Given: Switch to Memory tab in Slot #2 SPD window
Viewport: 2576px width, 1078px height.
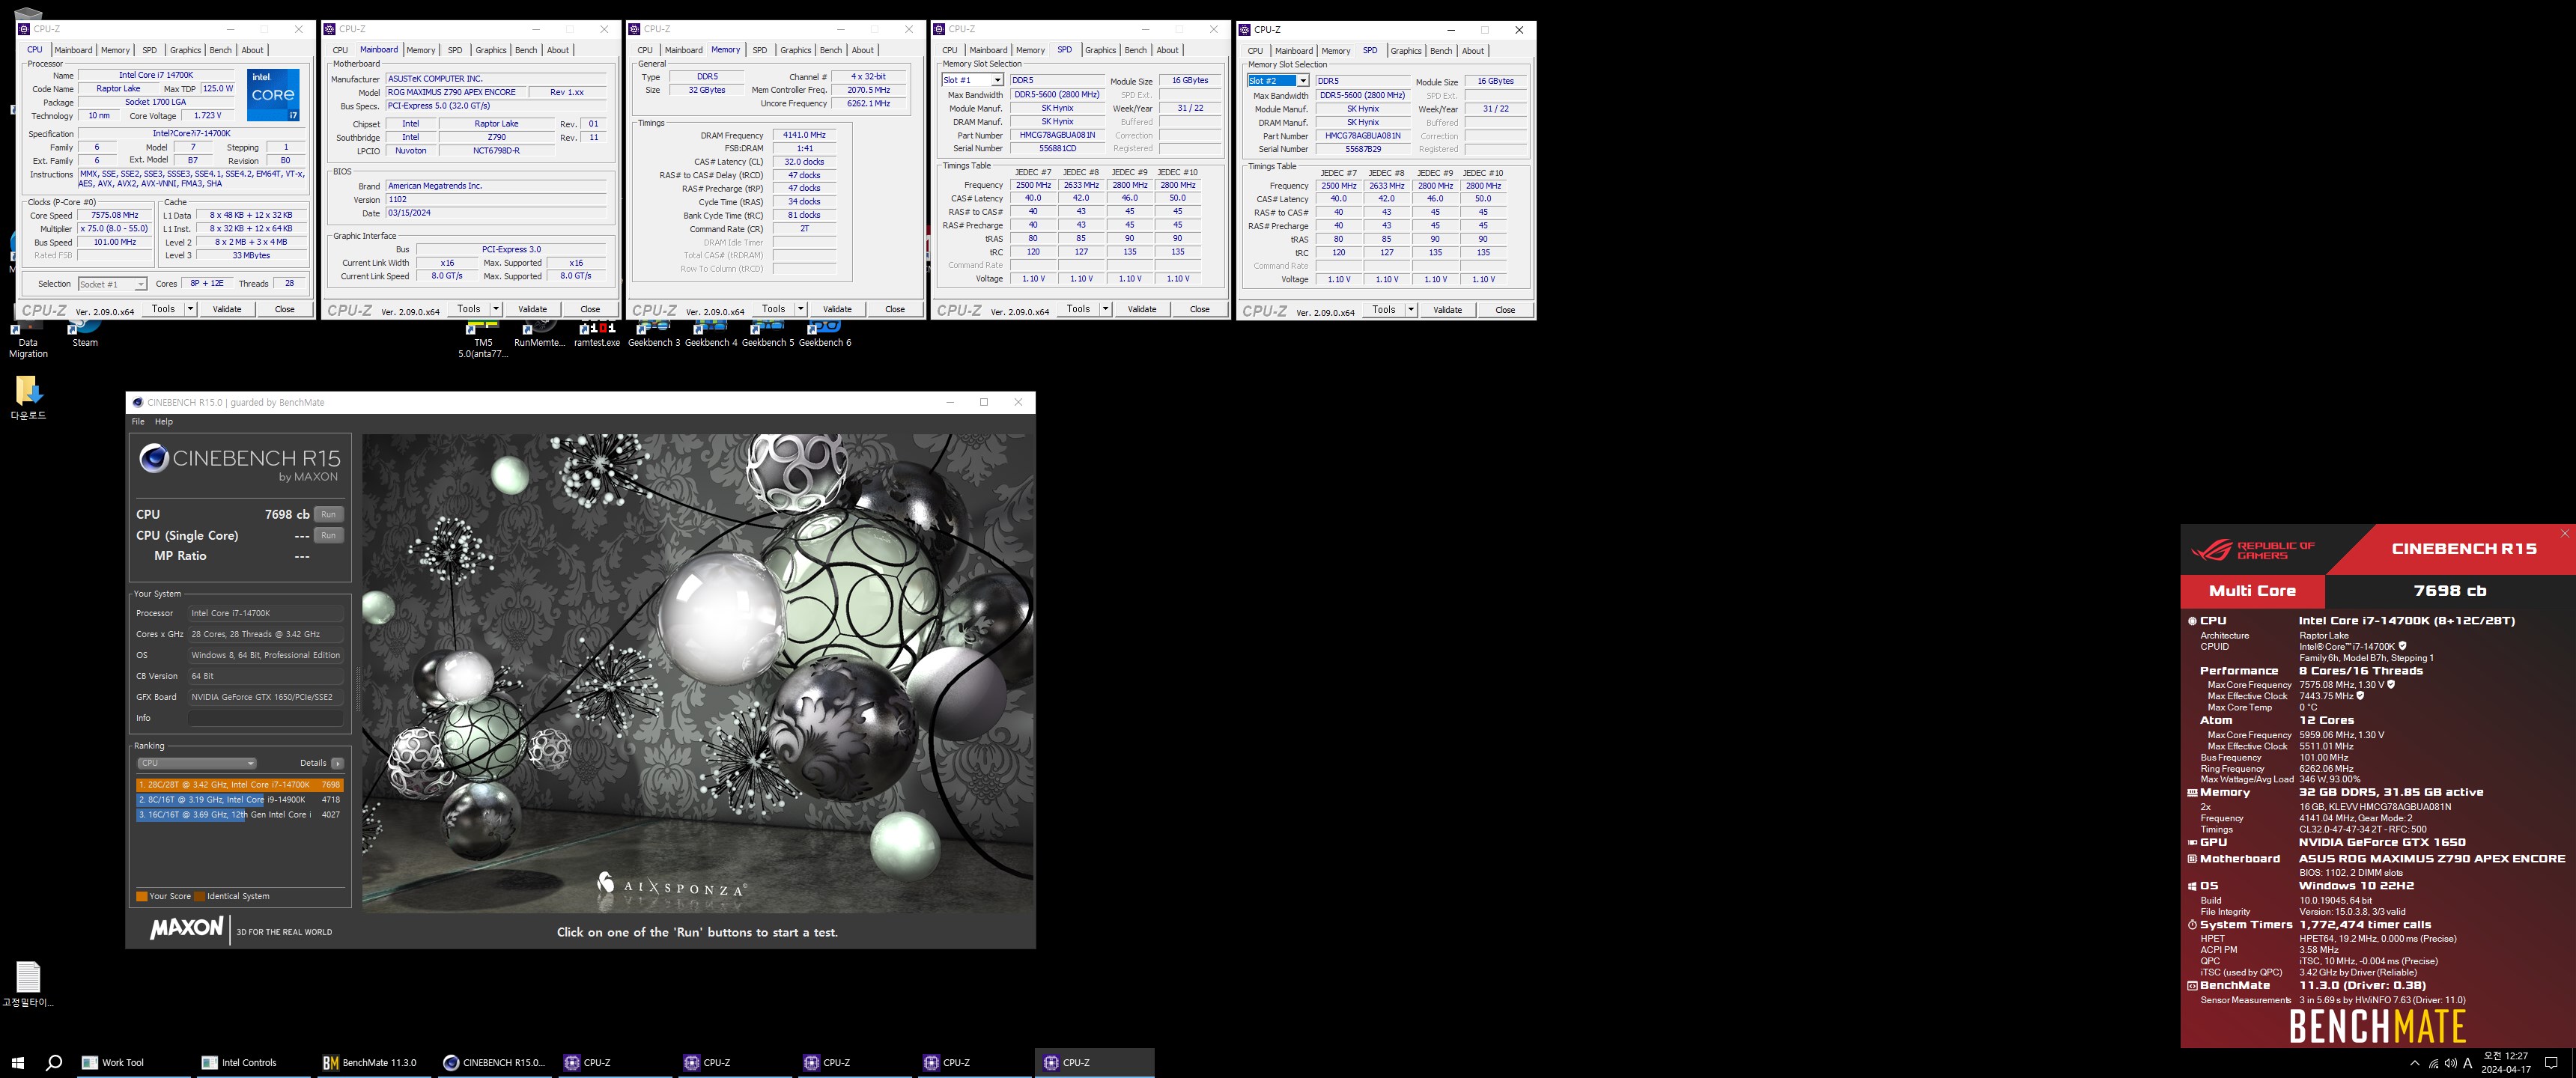Looking at the screenshot, I should pyautogui.click(x=1335, y=51).
